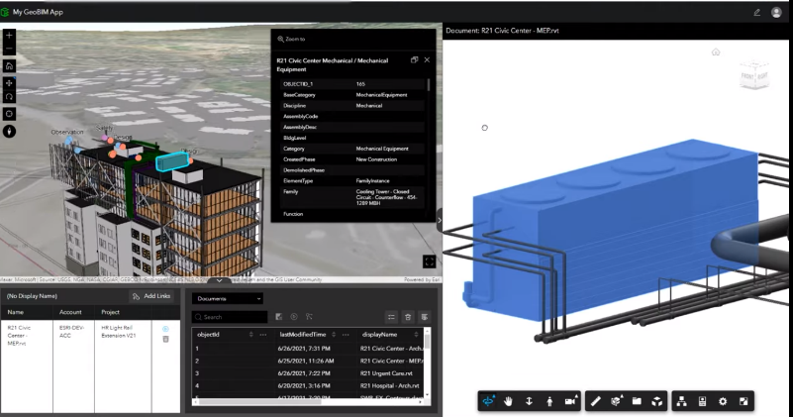Viewport: 793px width, 417px height.
Task: Select the Zoom/dolly tool
Action: (529, 401)
